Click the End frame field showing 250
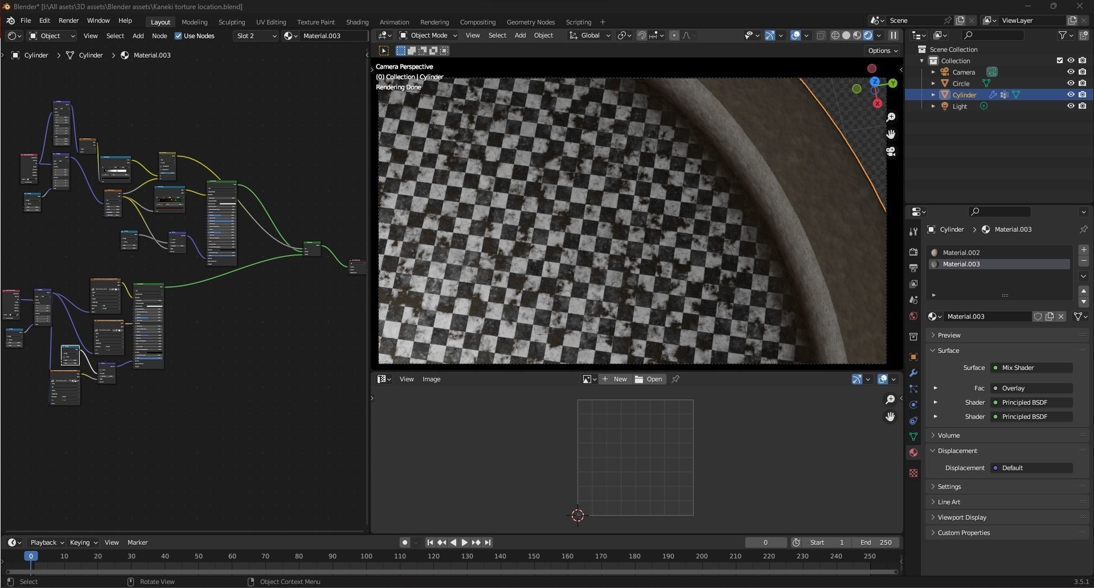The width and height of the screenshot is (1094, 588). point(876,542)
